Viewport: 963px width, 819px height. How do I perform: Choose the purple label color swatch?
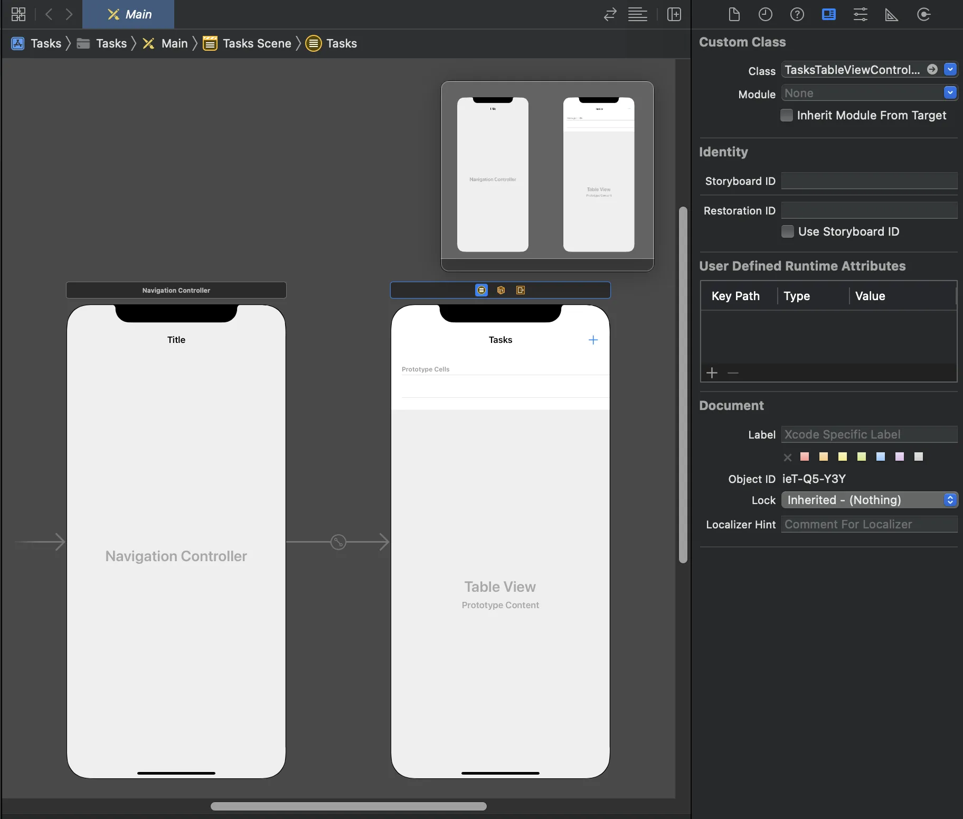click(x=900, y=457)
